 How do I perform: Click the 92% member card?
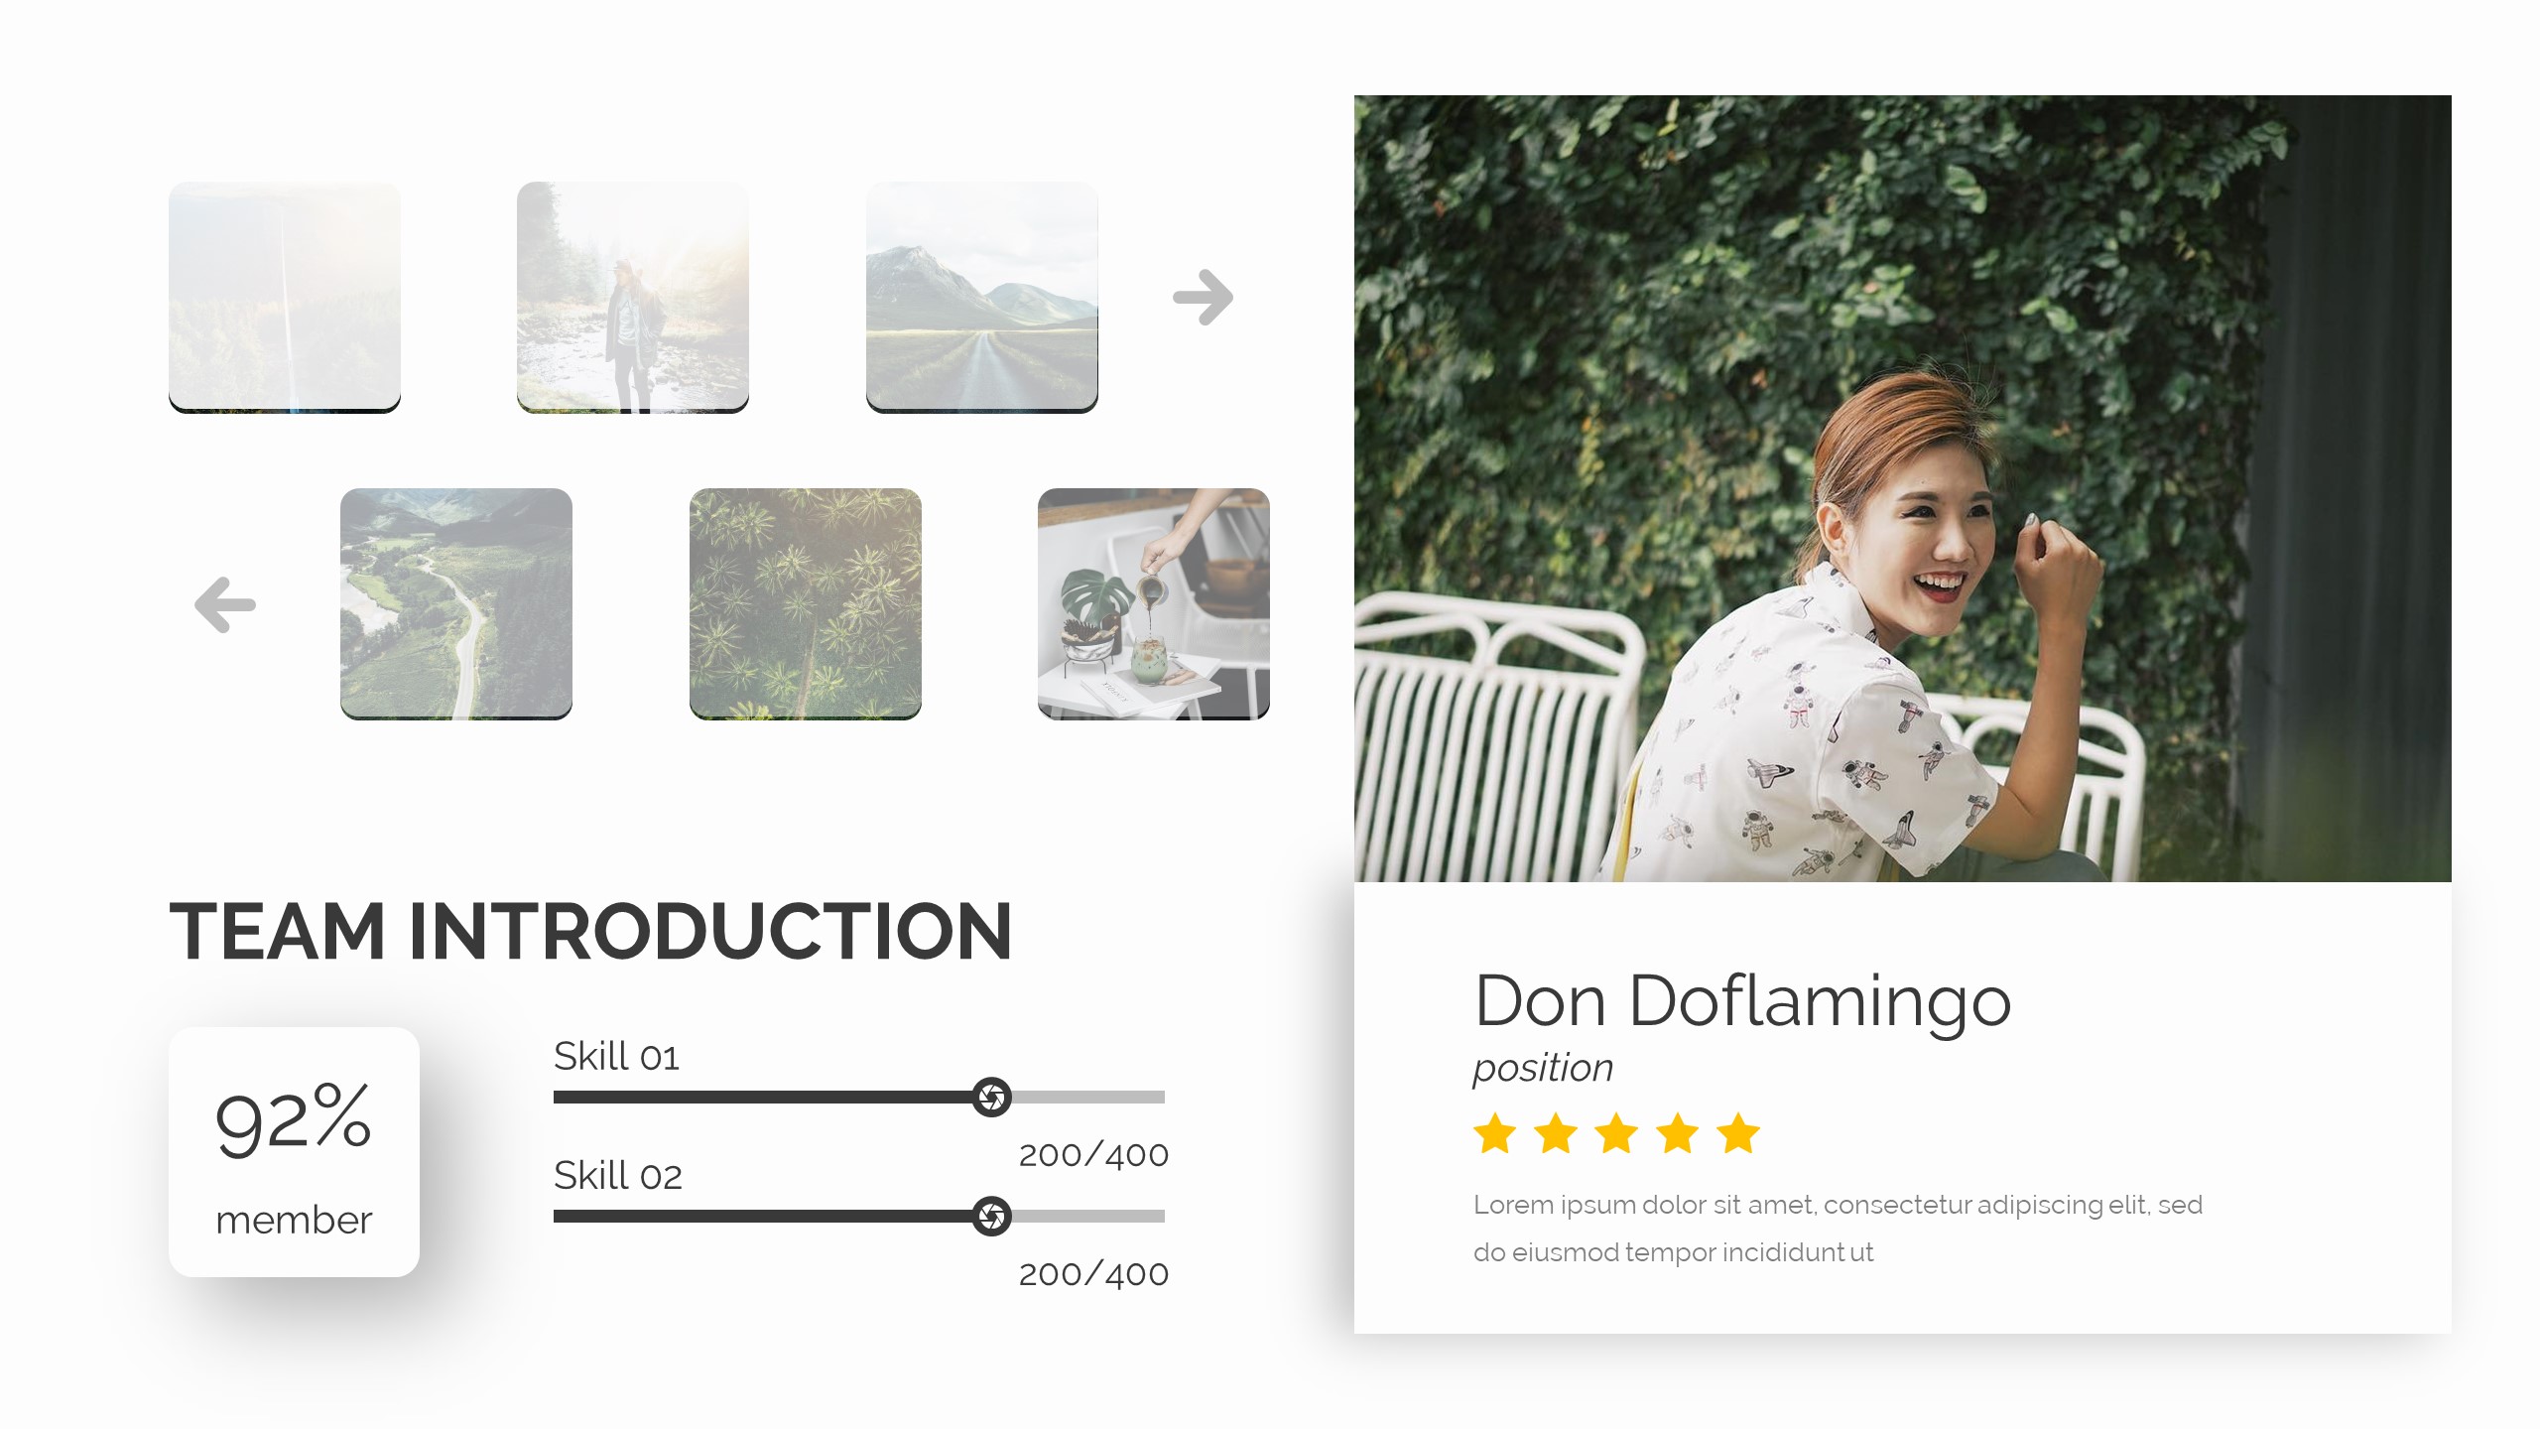294,1151
